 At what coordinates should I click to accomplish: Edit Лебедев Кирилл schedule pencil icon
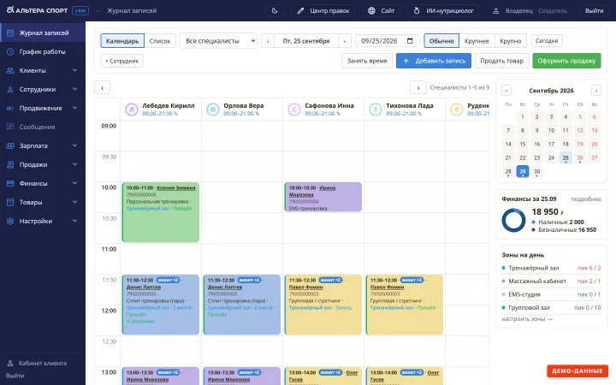point(176,114)
